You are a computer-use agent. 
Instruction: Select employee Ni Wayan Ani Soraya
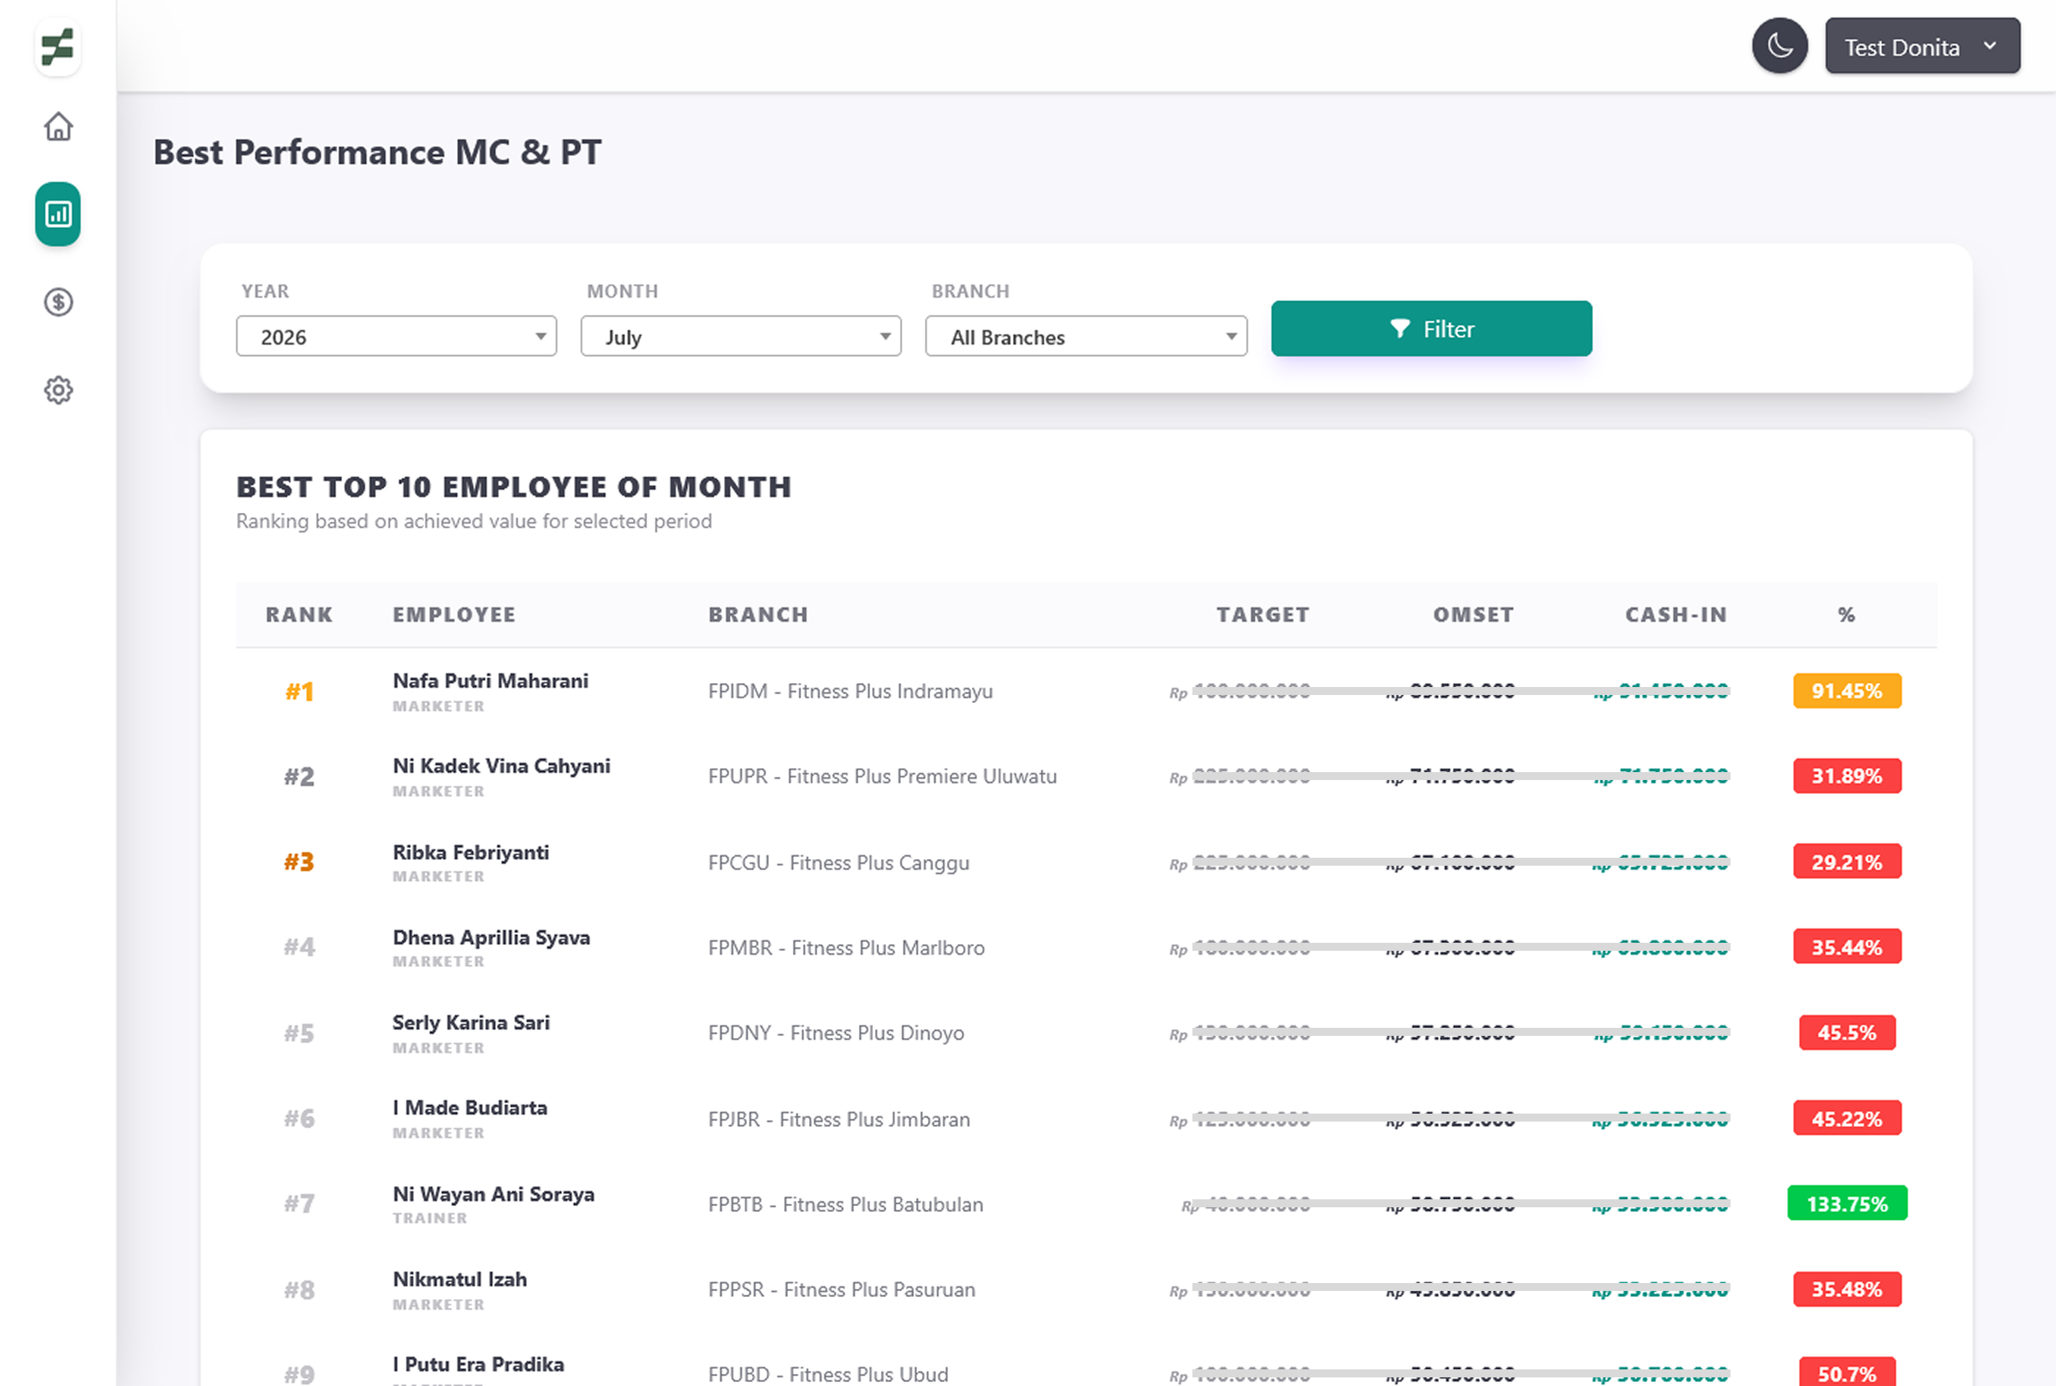point(494,1194)
